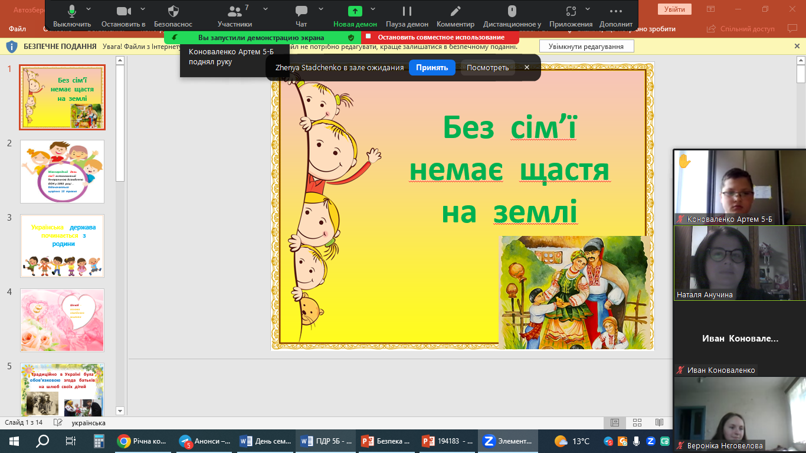Image resolution: width=806 pixels, height=453 pixels.
Task: Dismiss the waiting room notification
Action: coord(527,68)
